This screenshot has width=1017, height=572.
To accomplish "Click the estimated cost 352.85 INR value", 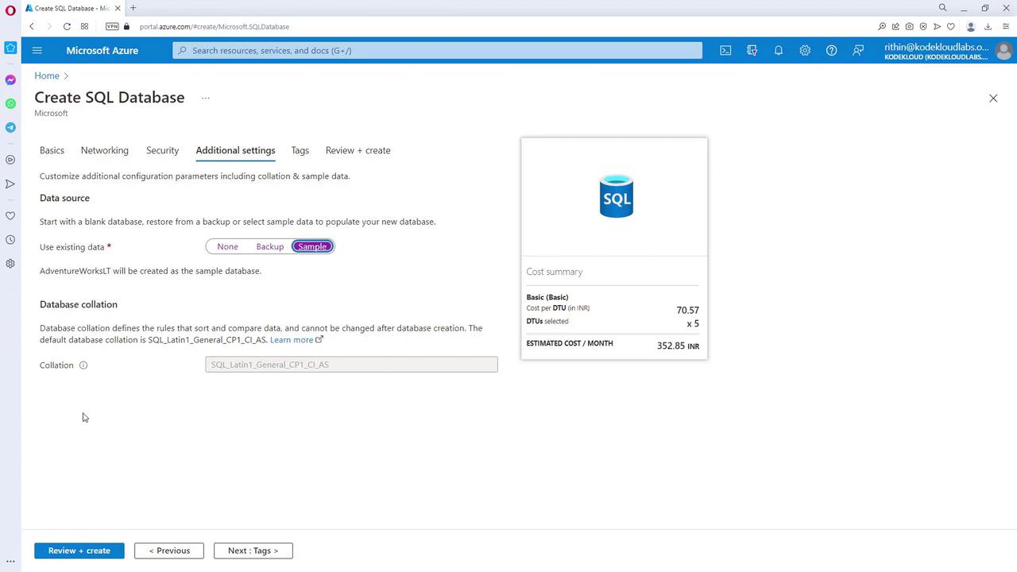I will [x=678, y=346].
